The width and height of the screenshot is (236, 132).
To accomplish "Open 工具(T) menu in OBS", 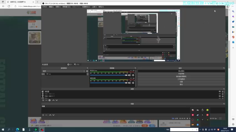I will click(94, 7).
